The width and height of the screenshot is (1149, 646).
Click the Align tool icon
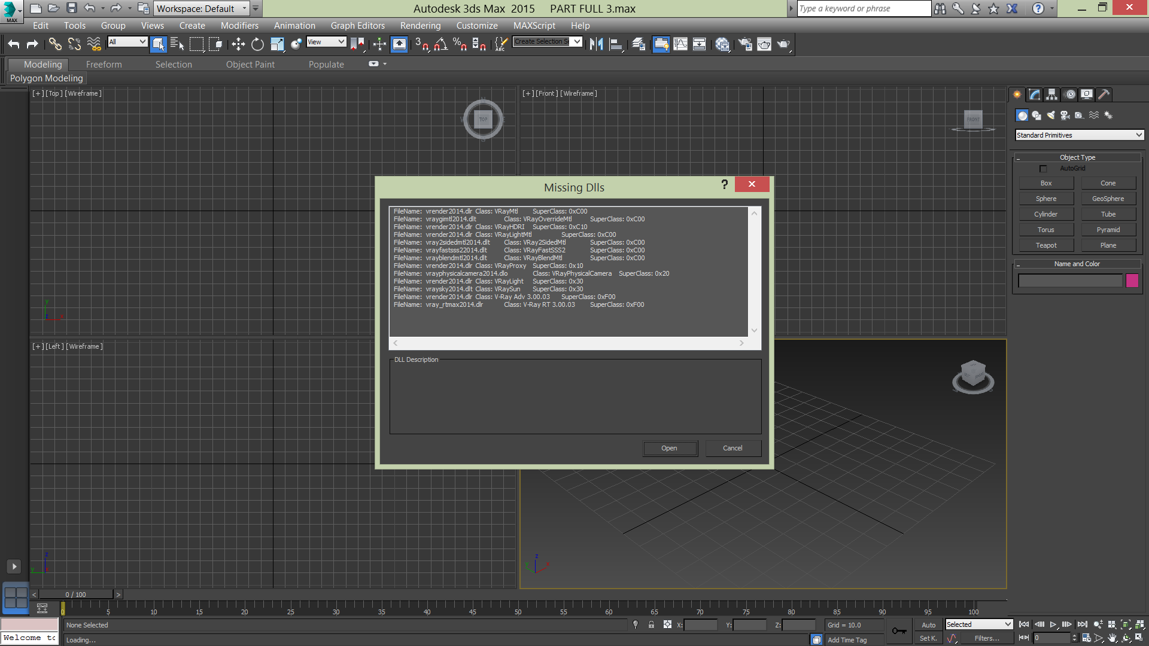click(616, 44)
